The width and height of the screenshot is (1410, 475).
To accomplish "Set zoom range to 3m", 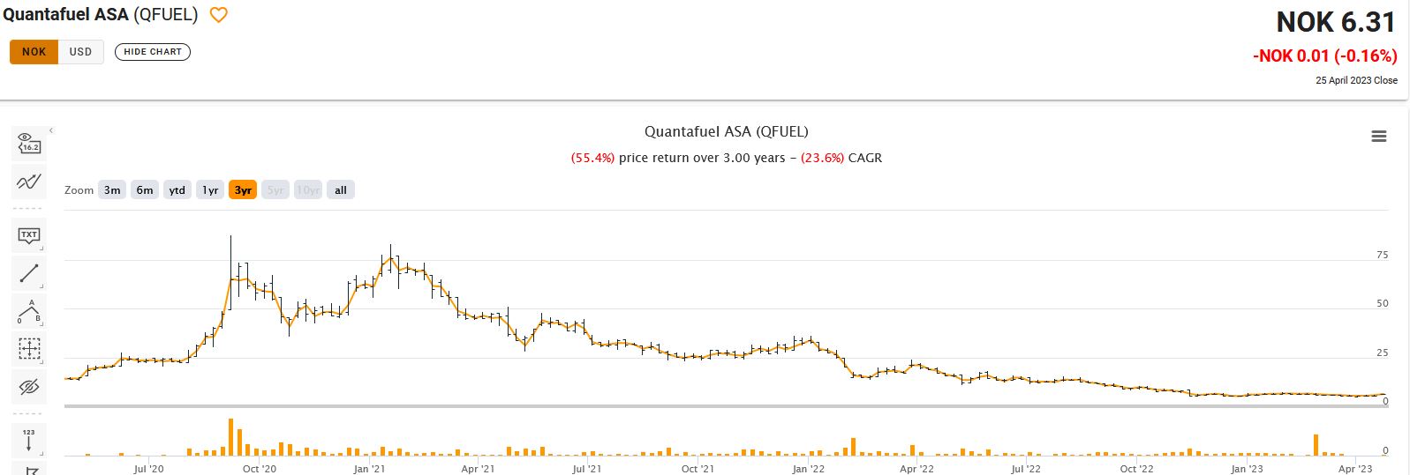I will pos(112,190).
